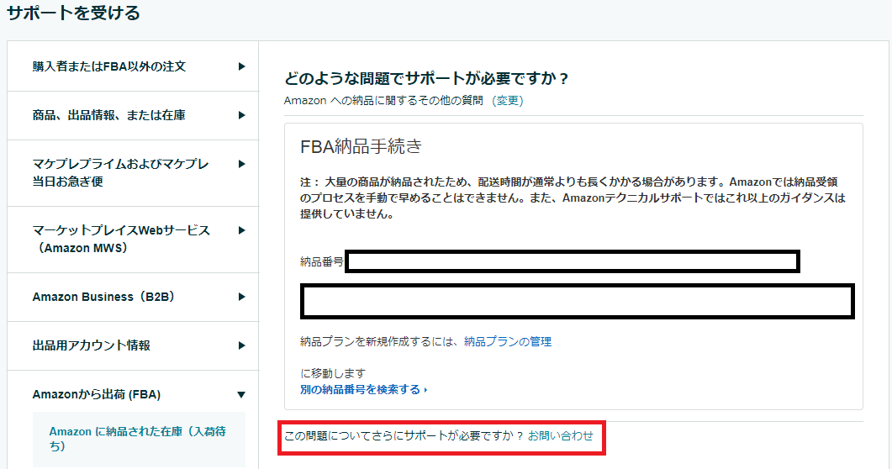Expand Amazon Business (B2B) arrow

pyautogui.click(x=242, y=297)
